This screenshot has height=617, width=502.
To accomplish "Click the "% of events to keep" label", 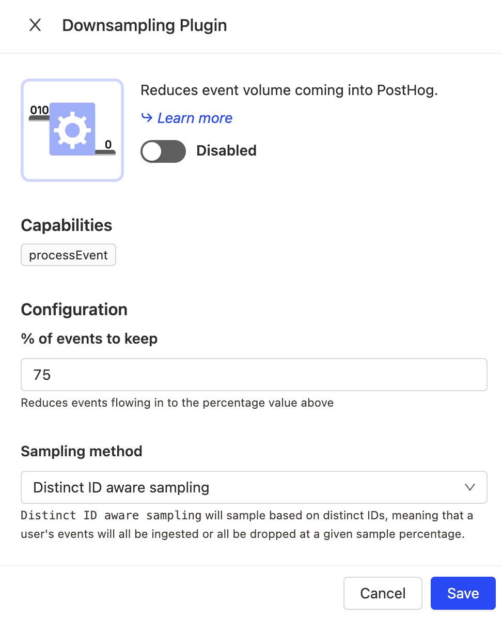I will 89,339.
